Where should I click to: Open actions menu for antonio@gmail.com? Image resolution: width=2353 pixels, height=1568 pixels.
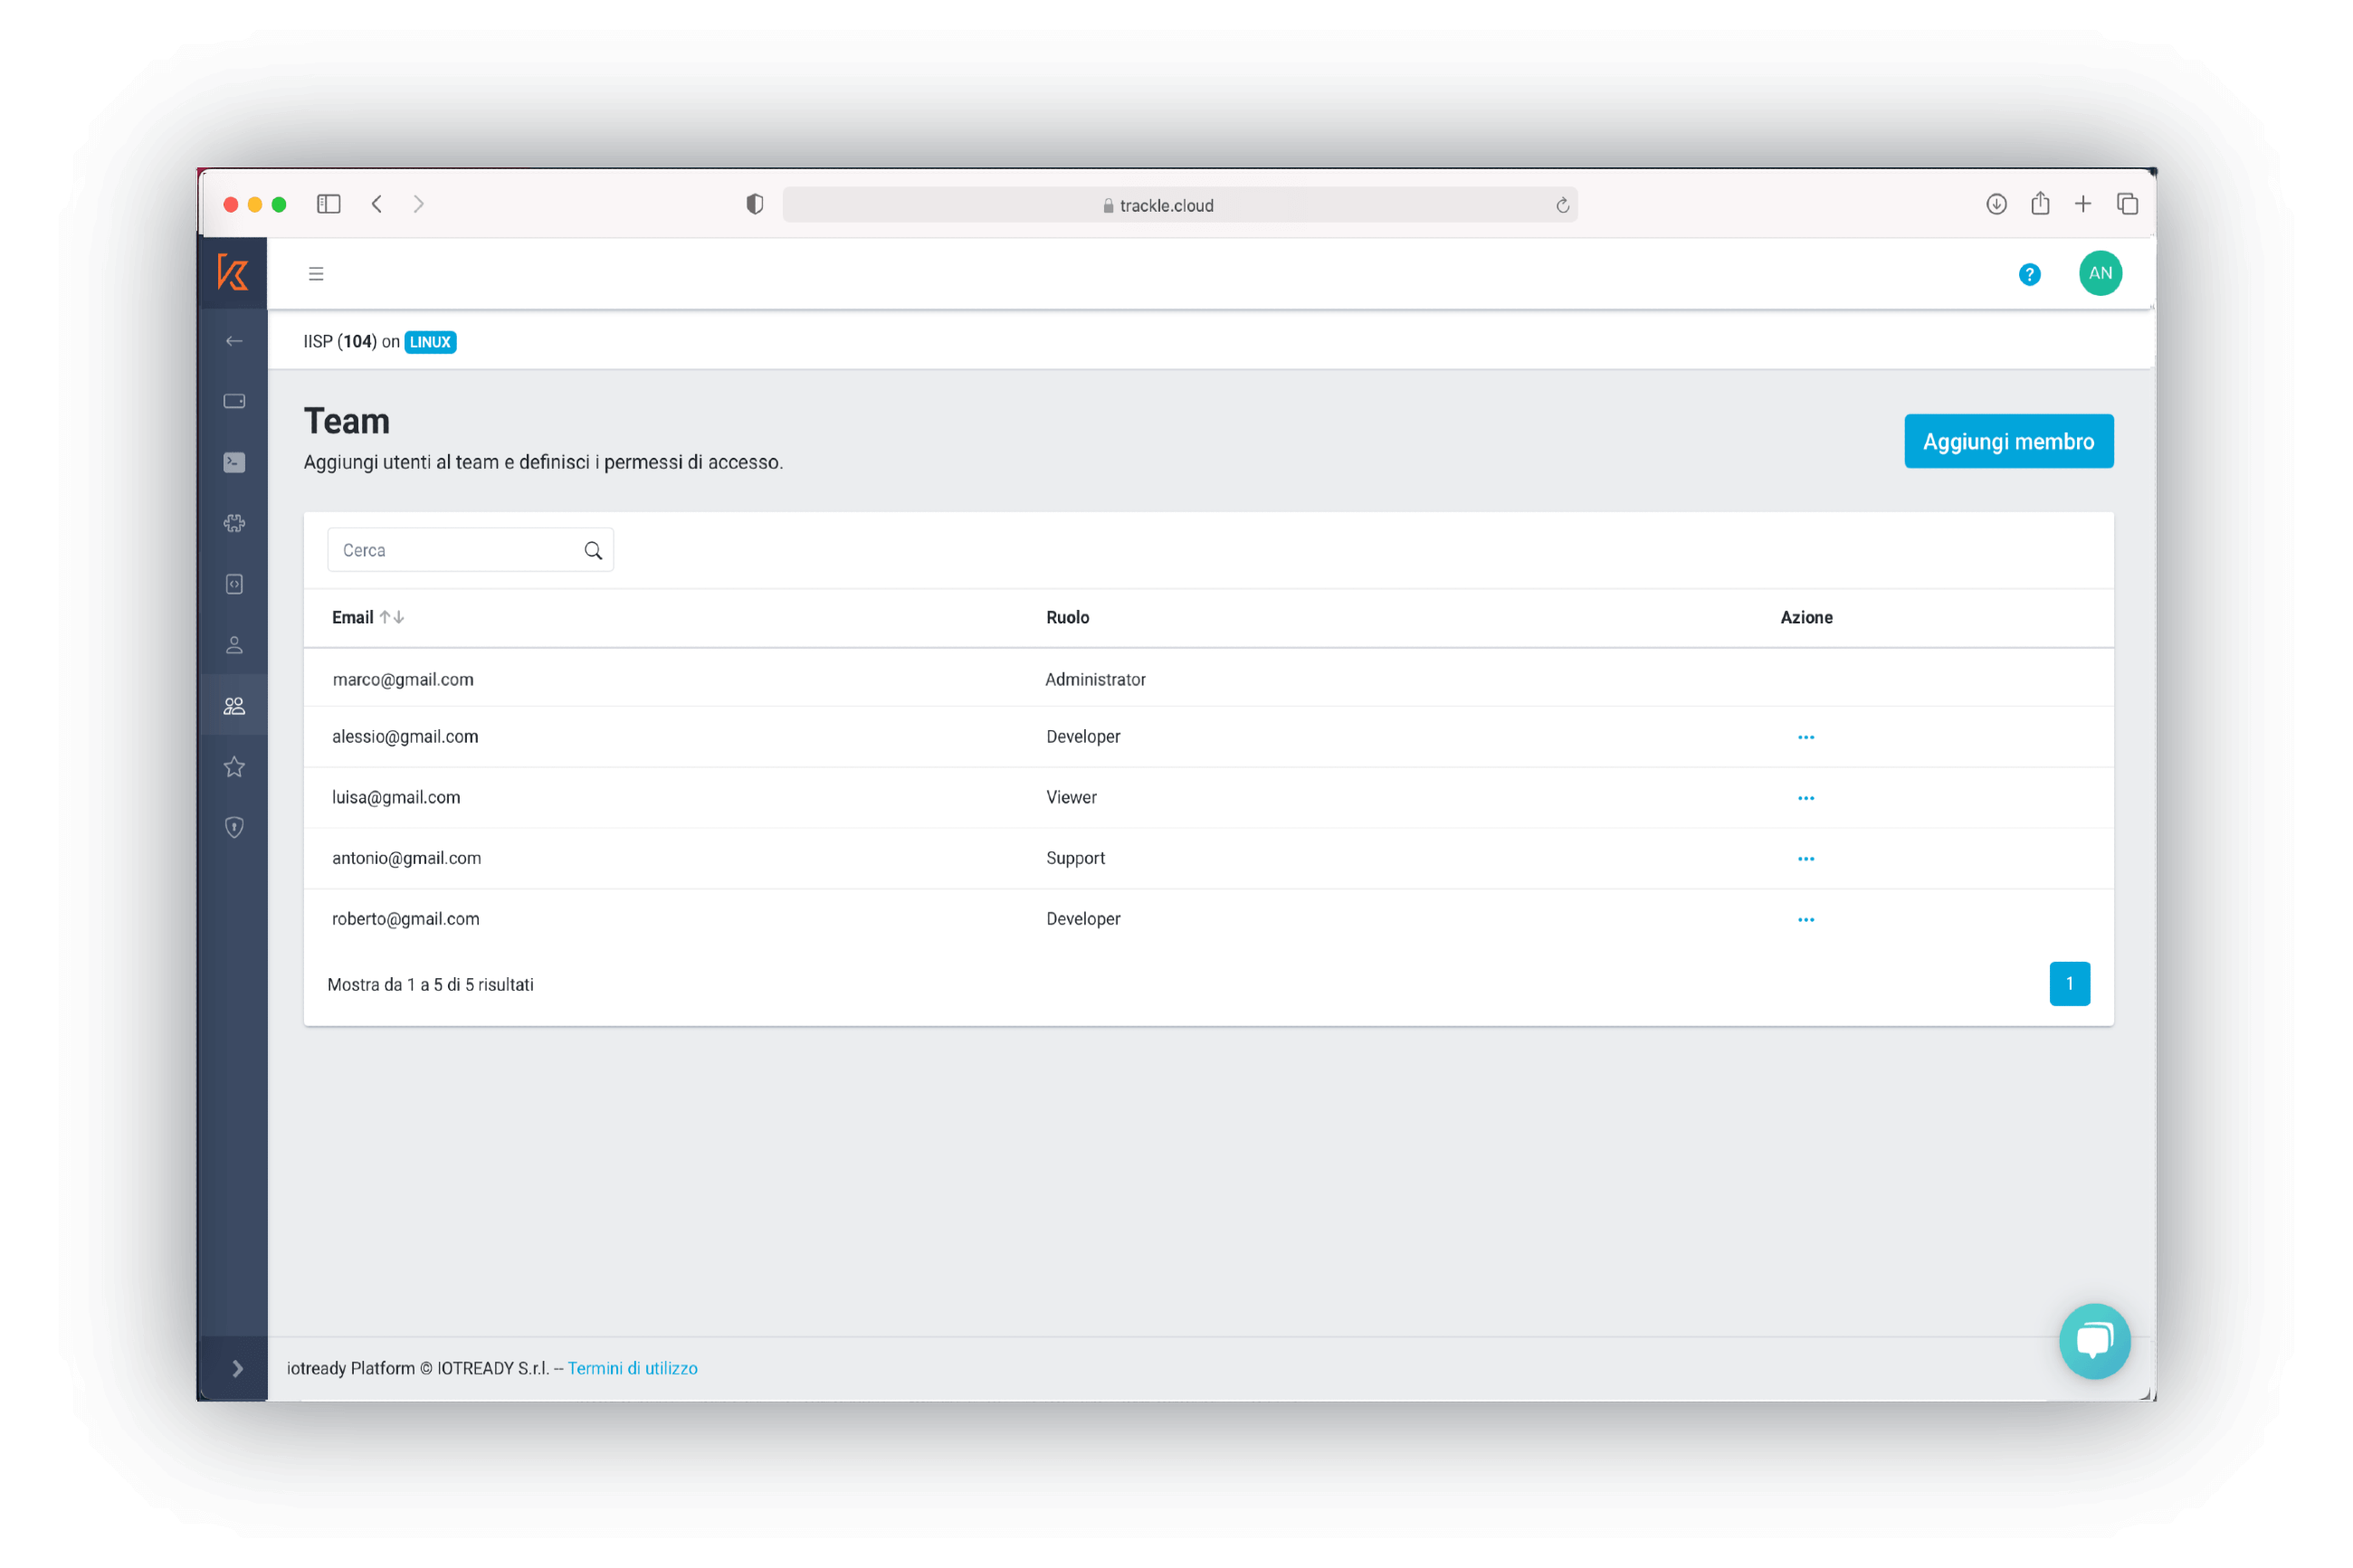(1805, 859)
